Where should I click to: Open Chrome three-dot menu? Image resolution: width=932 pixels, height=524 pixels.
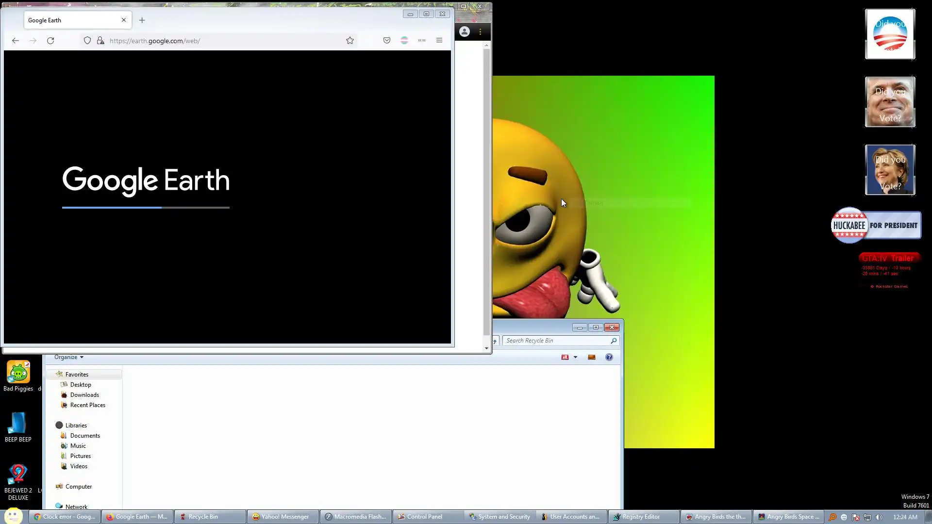pos(480,32)
